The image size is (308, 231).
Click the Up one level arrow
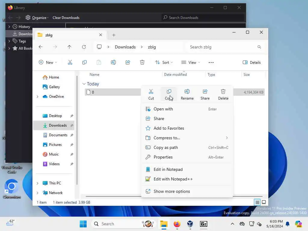pyautogui.click(x=69, y=47)
